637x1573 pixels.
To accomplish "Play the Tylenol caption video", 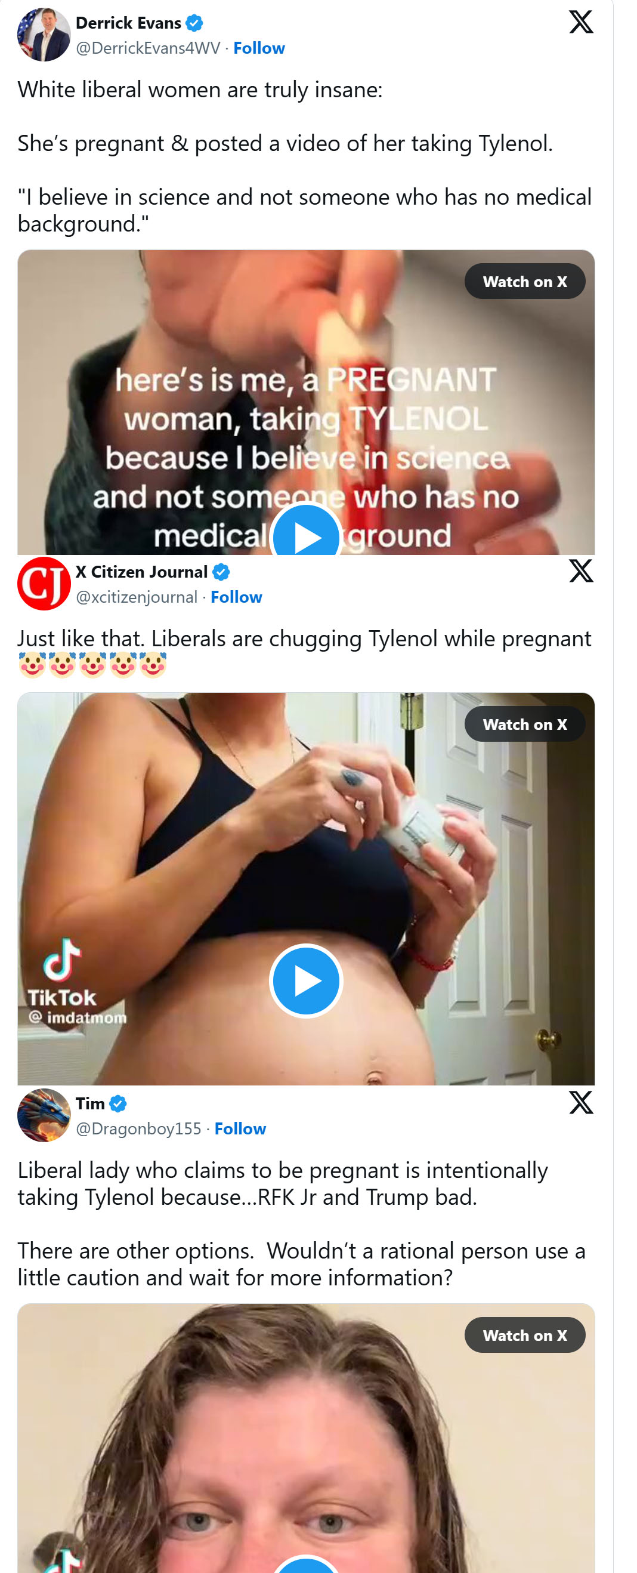I will [x=306, y=535].
